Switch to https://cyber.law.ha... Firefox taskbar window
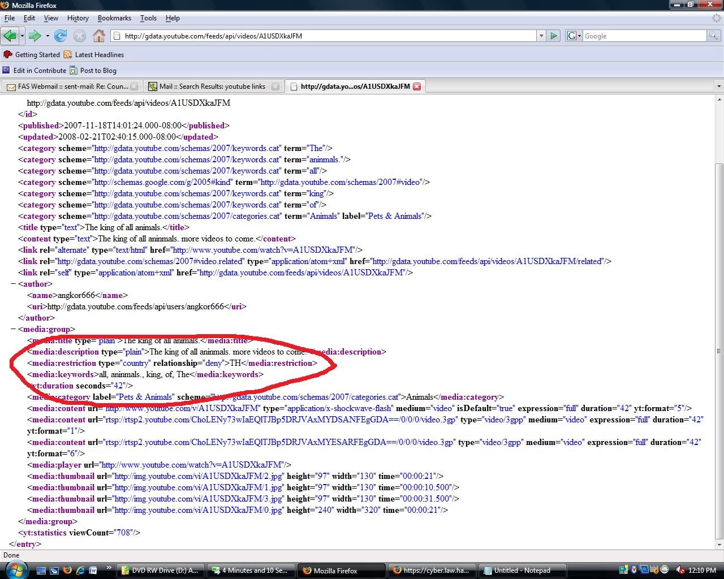Screen dimensions: 724x579 tap(432, 571)
